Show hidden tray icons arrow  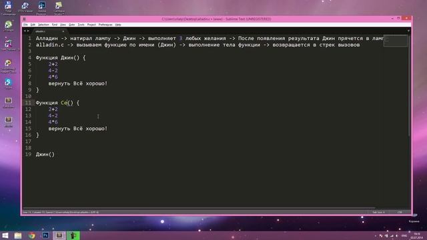coord(376,235)
